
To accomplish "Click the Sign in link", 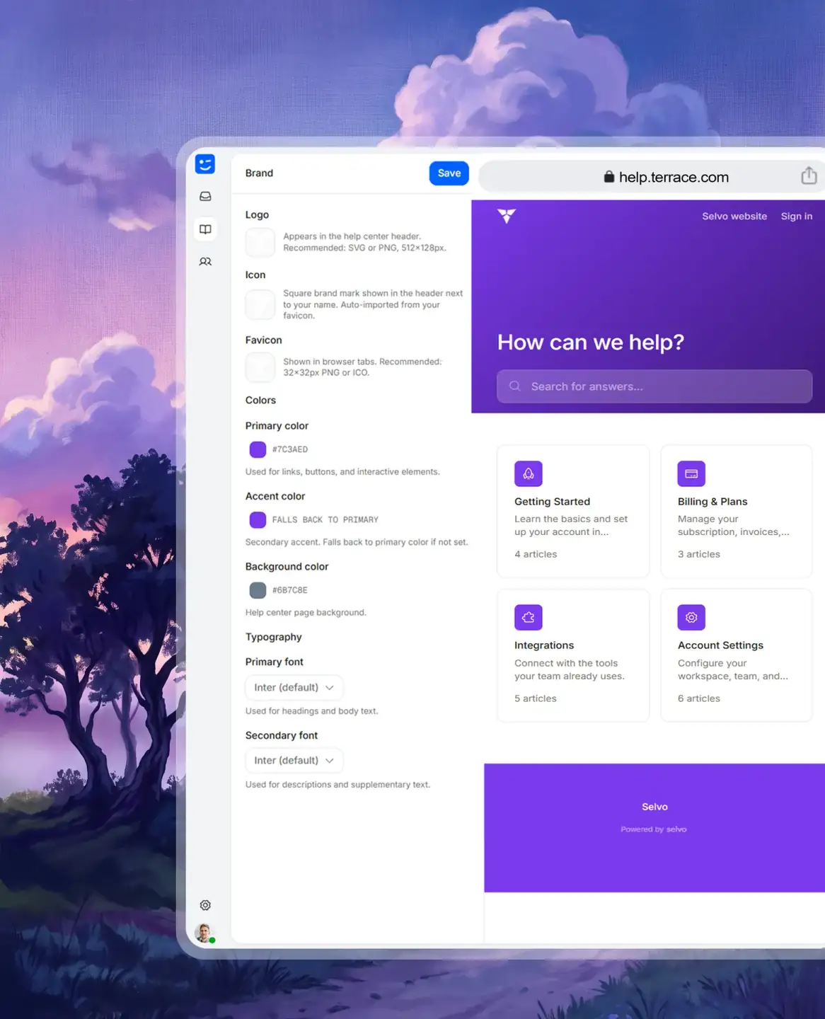I will coord(797,217).
